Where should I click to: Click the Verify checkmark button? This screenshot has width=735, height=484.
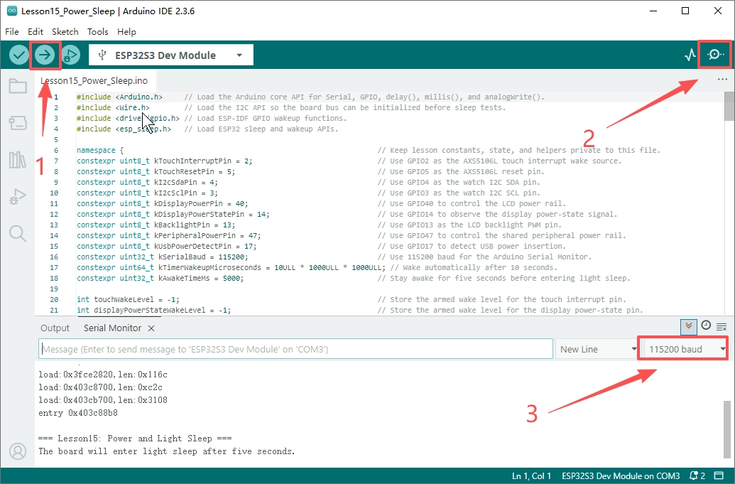[x=18, y=55]
